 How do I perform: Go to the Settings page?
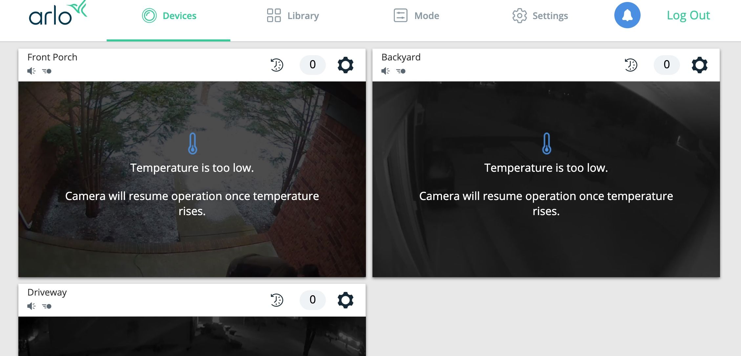point(540,15)
